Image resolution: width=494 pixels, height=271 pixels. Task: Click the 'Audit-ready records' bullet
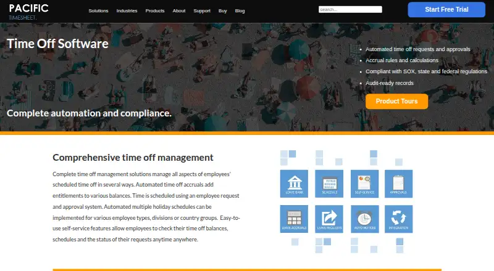coord(390,83)
